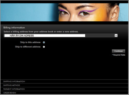Click the "Required fields" note
129x95 pixels.
coord(119,55)
